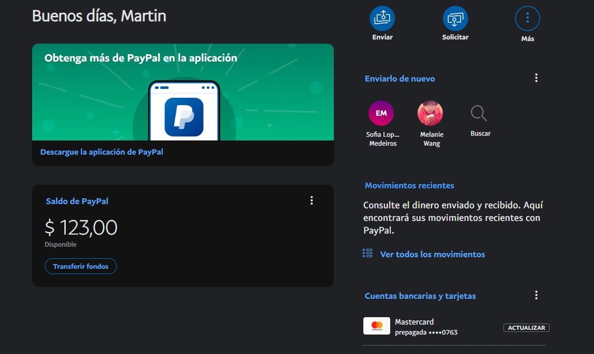Open Cuentas bancarias y tarjetas heading link
594x354 pixels.
(x=420, y=296)
